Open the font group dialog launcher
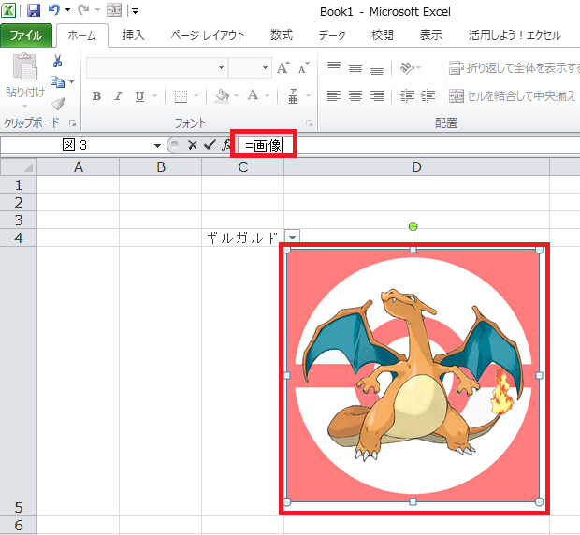The height and width of the screenshot is (535, 580). (310, 123)
